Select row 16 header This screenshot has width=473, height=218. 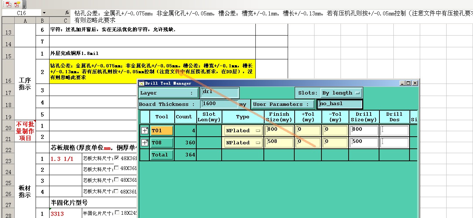(8, 72)
